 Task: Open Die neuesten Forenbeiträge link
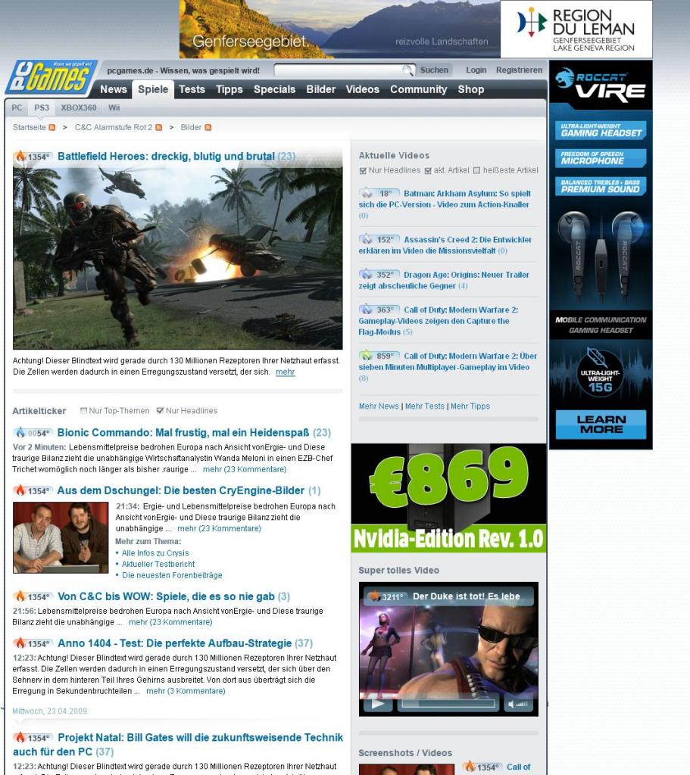[172, 575]
